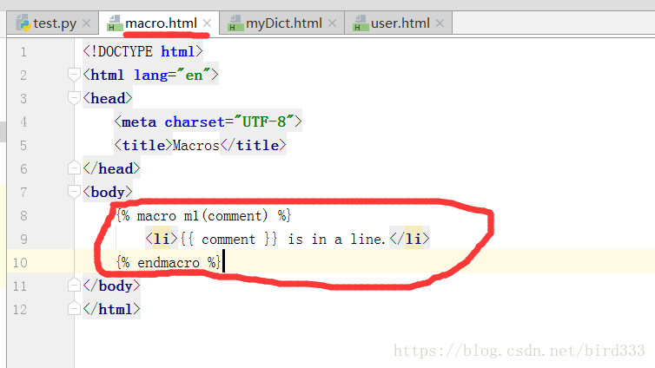Toggle the fold marker at closing head line 6

(x=74, y=168)
